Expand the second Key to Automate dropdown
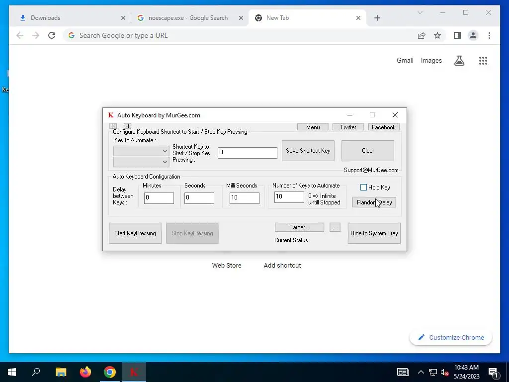509x382 pixels. click(141, 162)
